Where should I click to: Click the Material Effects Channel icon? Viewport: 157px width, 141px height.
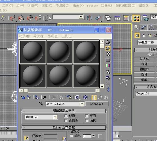(77, 97)
